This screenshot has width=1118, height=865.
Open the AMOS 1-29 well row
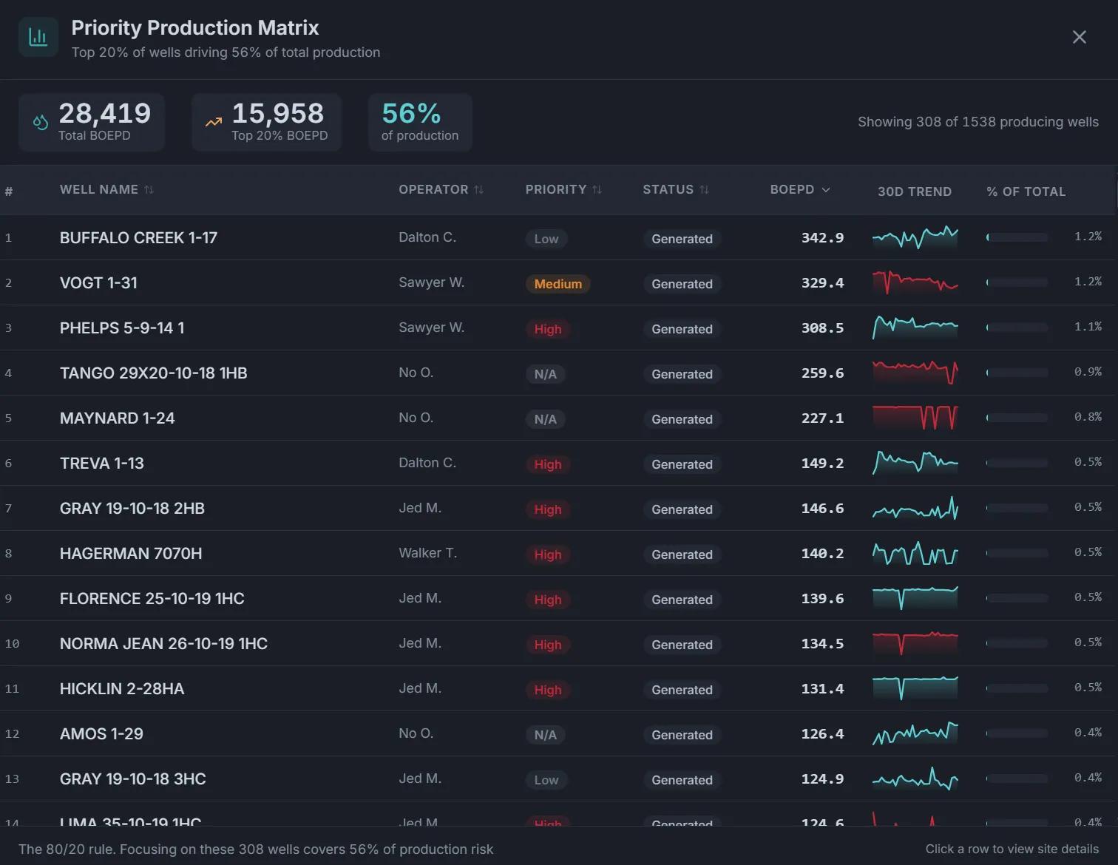pyautogui.click(x=559, y=733)
